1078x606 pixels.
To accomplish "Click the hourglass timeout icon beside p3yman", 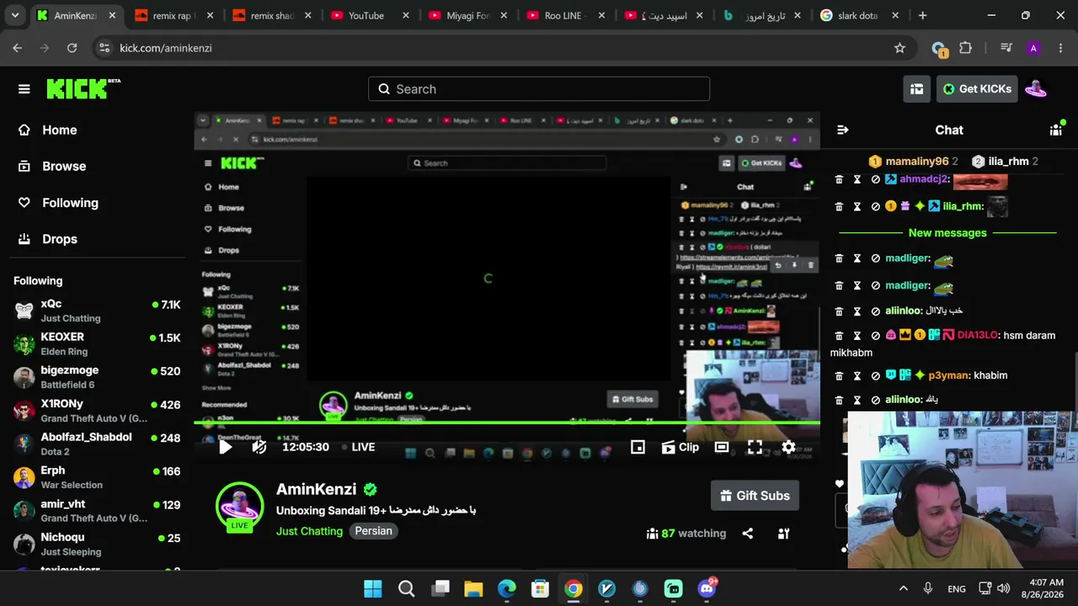I will (857, 375).
